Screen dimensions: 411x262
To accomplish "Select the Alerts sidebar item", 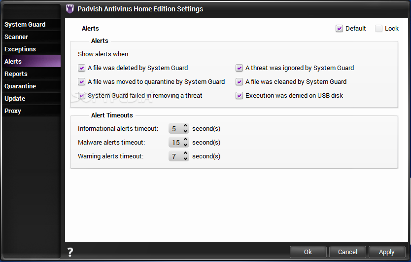I will pyautogui.click(x=32, y=62).
